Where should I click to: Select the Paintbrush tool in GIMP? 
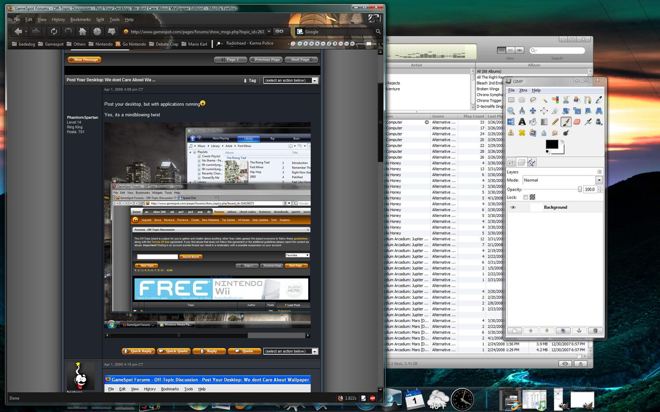(x=566, y=122)
